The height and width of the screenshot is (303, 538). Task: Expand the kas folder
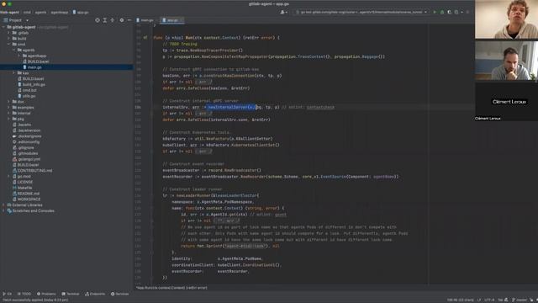tap(14, 73)
